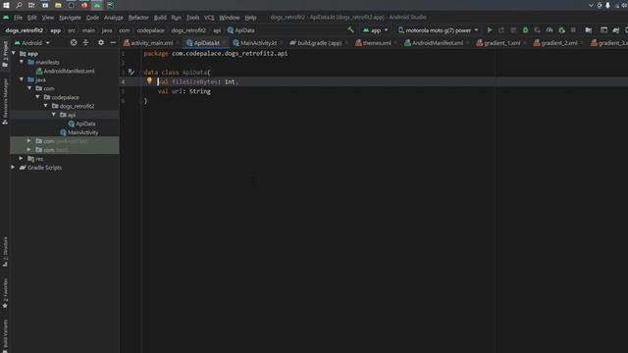Click dogs_retrofit2 project root breadcrumb
The height and width of the screenshot is (353, 628).
point(24,30)
